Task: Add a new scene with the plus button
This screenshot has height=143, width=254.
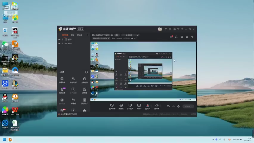Action: point(88,35)
